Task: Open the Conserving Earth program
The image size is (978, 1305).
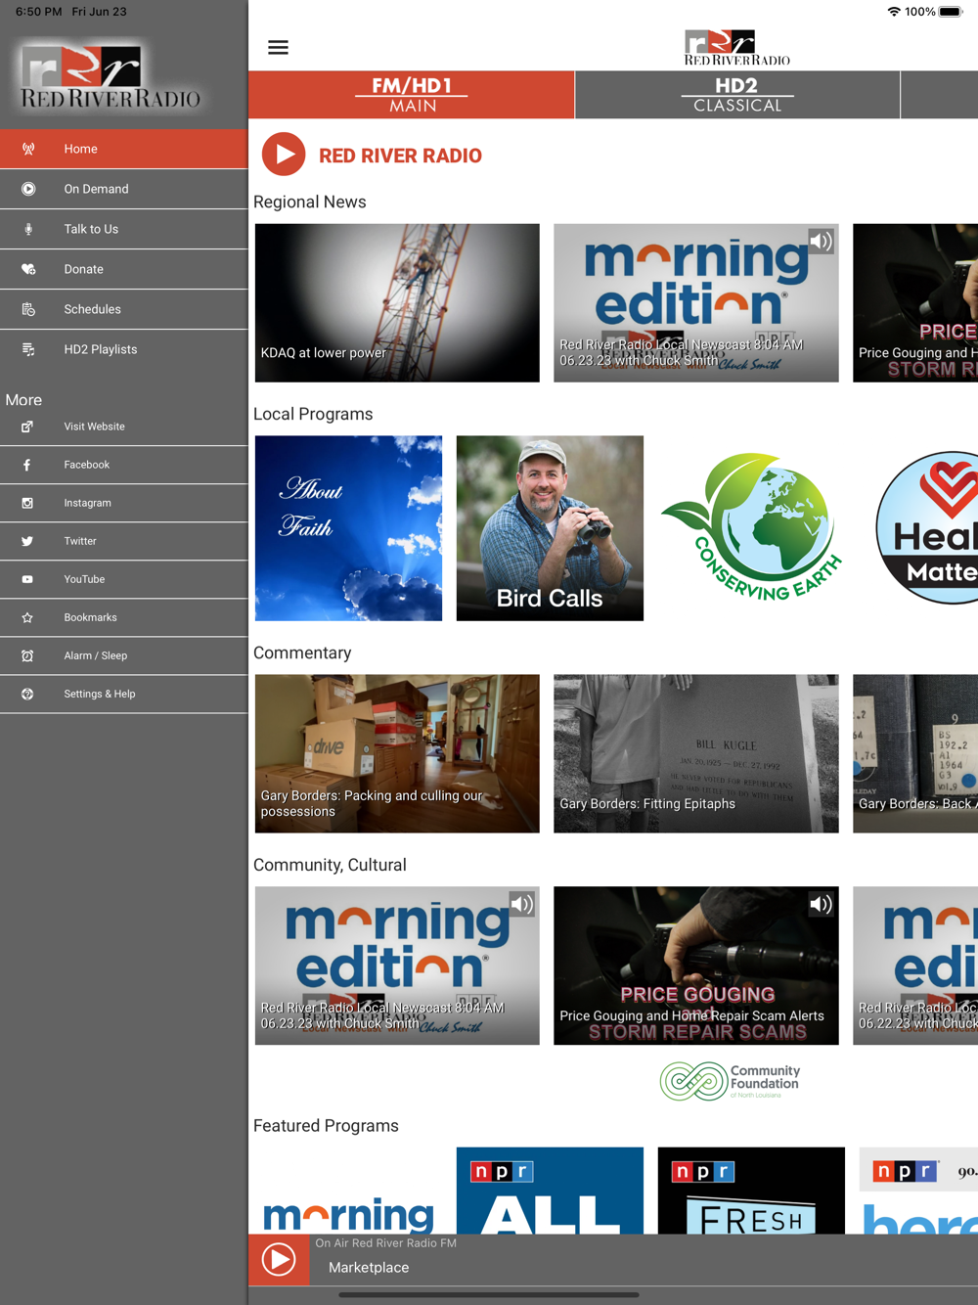Action: [x=751, y=528]
